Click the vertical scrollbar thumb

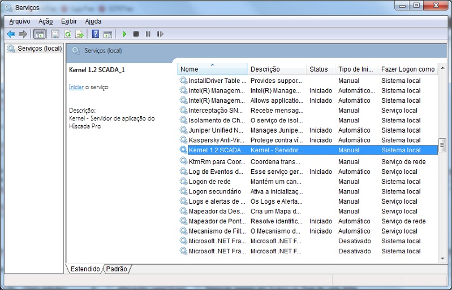442,145
